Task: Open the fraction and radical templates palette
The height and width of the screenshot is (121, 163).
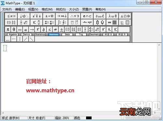Action: coord(24,23)
